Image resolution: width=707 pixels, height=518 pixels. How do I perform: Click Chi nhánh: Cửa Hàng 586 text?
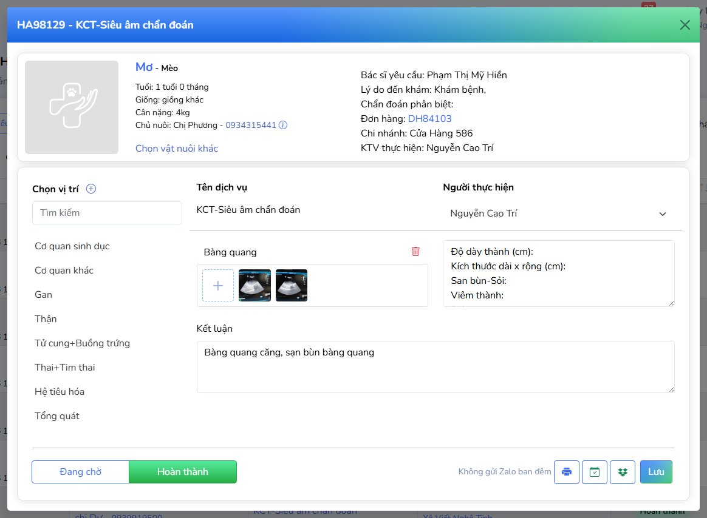[417, 133]
